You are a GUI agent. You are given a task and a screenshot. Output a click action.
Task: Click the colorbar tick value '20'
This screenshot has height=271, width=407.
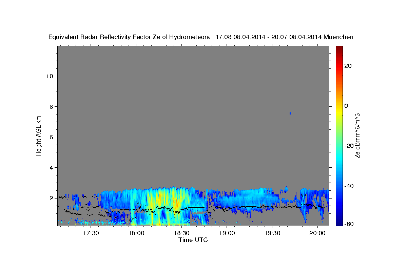[x=348, y=66]
